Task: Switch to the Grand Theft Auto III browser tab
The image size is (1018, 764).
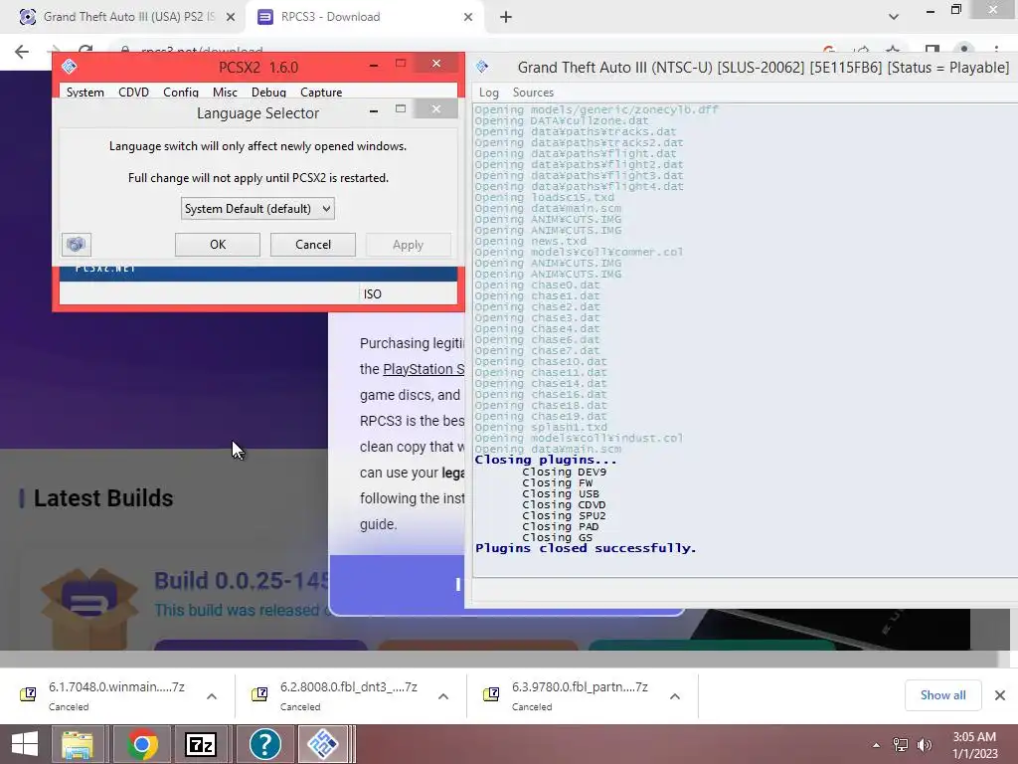Action: click(x=123, y=17)
